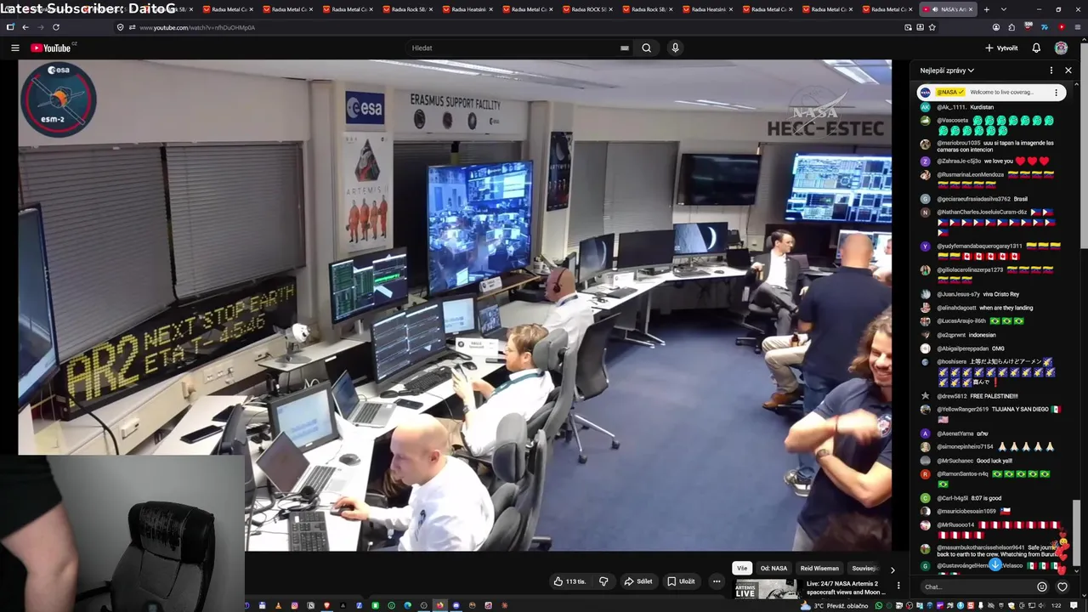Go to the YouTube home logo
Screen dimensions: 1088x612
[x=51, y=48]
